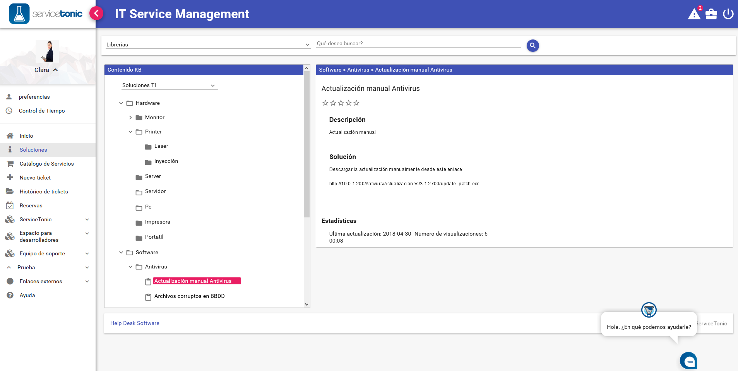Screen dimensions: 738x371
Task: Focus the Qué desea buscar search field
Action: tap(418, 44)
